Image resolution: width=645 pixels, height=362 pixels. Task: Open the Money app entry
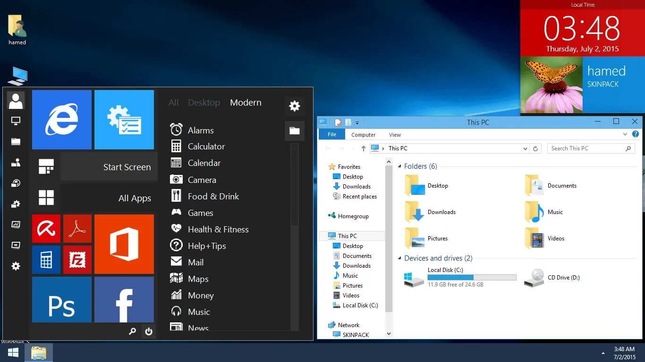pyautogui.click(x=192, y=295)
